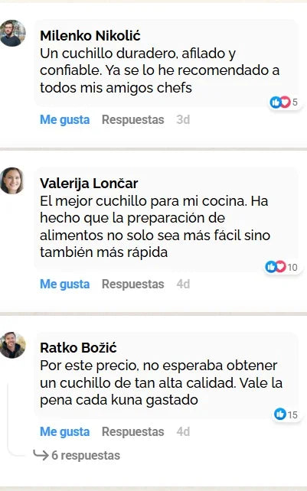Screen dimensions: 307x491
Task: Click the thumbs-up reaction on Ratko Božić's comment
Action: tap(280, 414)
